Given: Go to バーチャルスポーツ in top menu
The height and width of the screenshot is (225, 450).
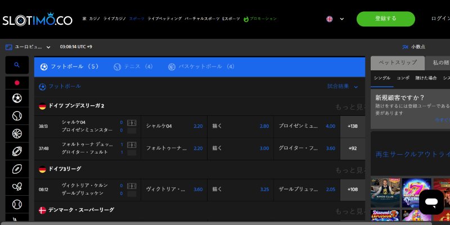Looking at the screenshot, I should (x=202, y=19).
